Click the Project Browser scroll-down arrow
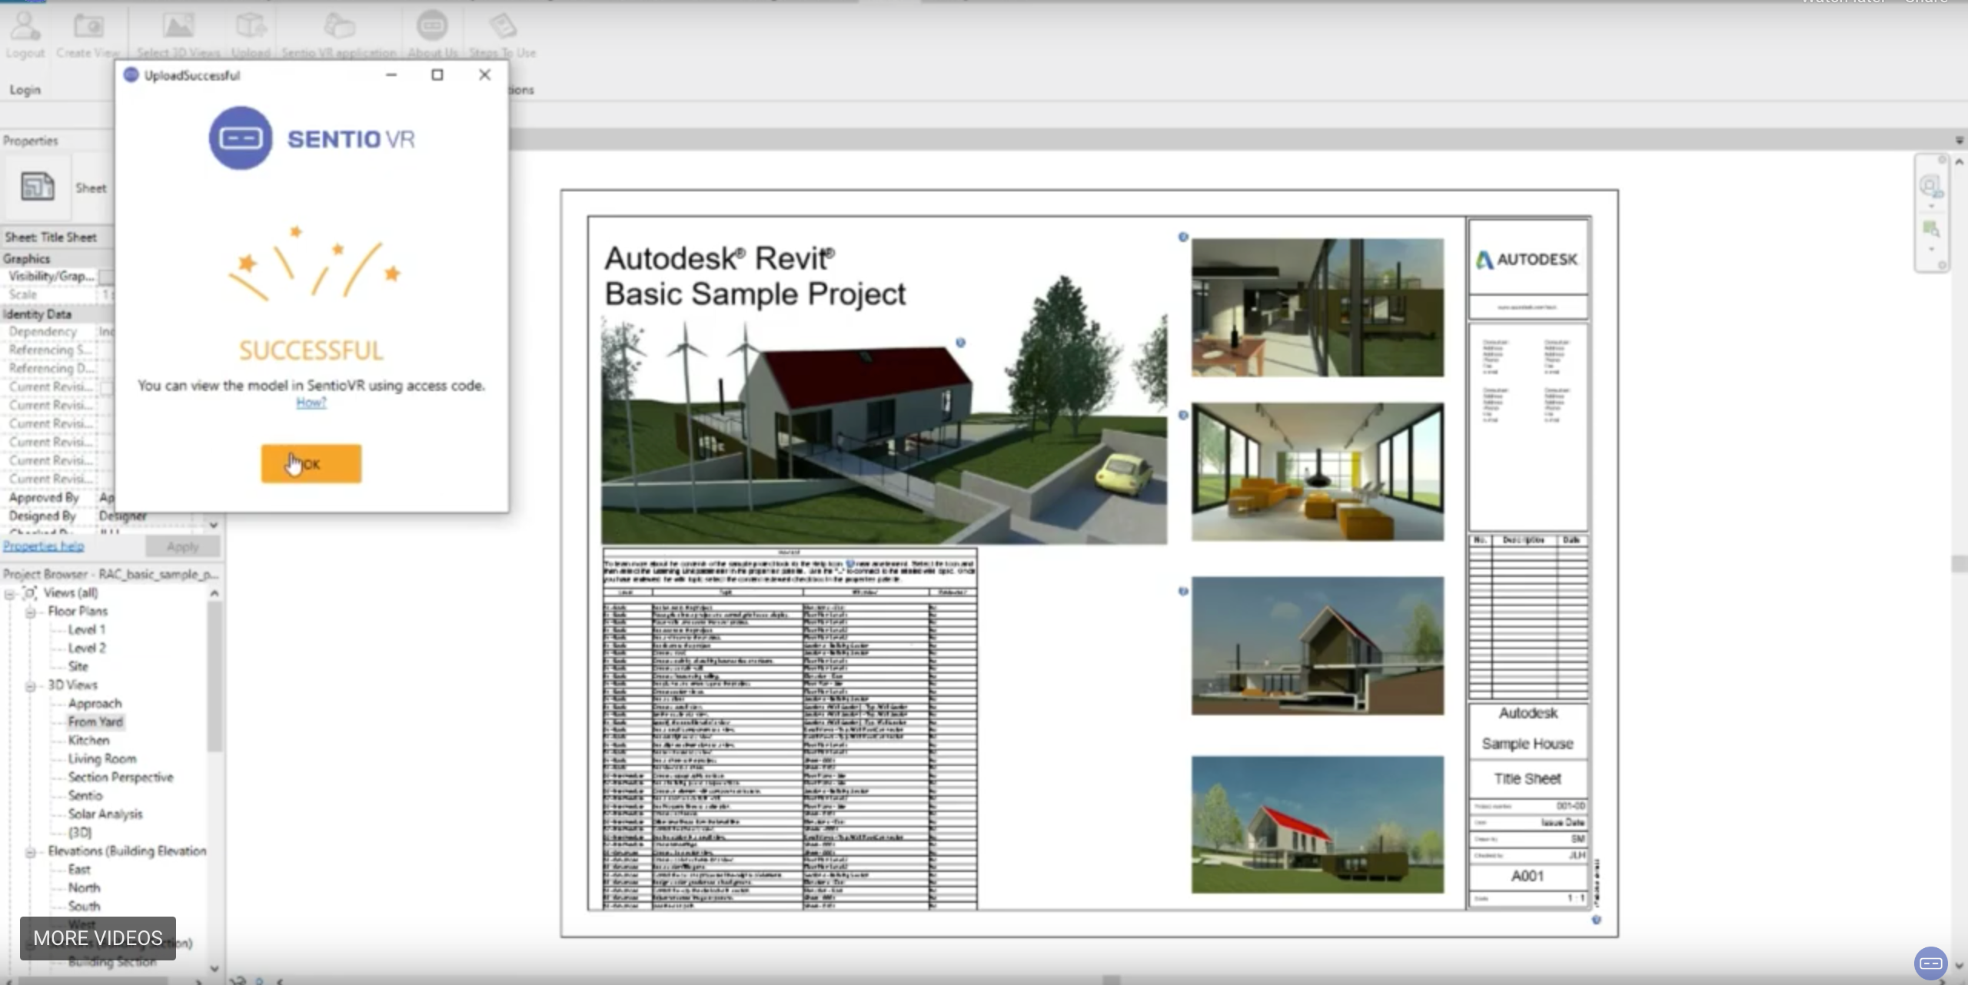1968x985 pixels. (x=214, y=968)
